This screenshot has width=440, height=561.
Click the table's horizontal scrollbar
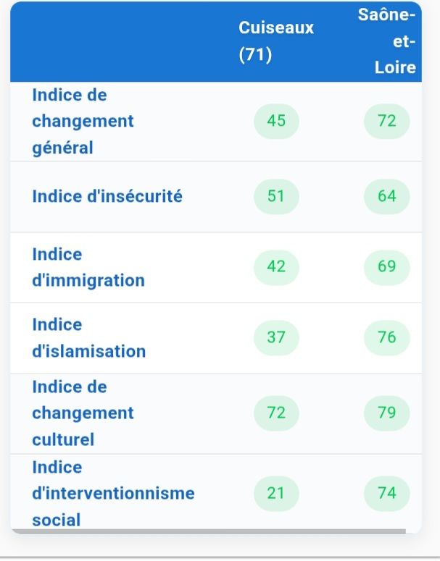(x=209, y=531)
